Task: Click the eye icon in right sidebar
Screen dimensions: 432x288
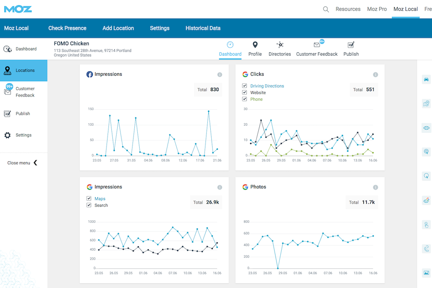Action: click(x=426, y=128)
